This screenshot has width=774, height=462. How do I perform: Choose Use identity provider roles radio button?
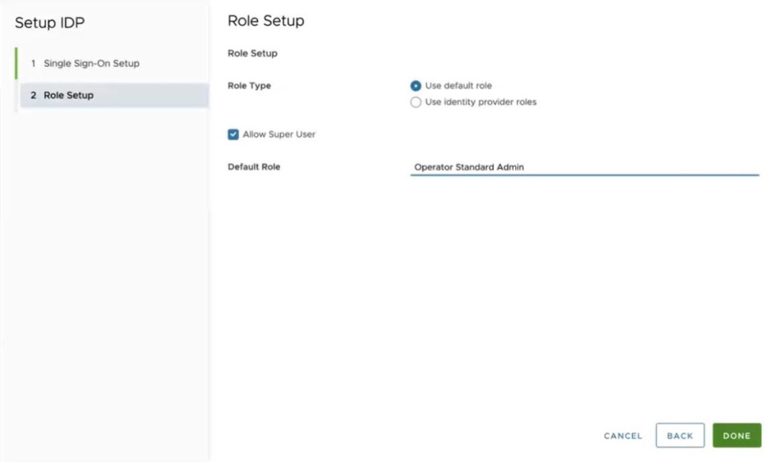click(416, 102)
